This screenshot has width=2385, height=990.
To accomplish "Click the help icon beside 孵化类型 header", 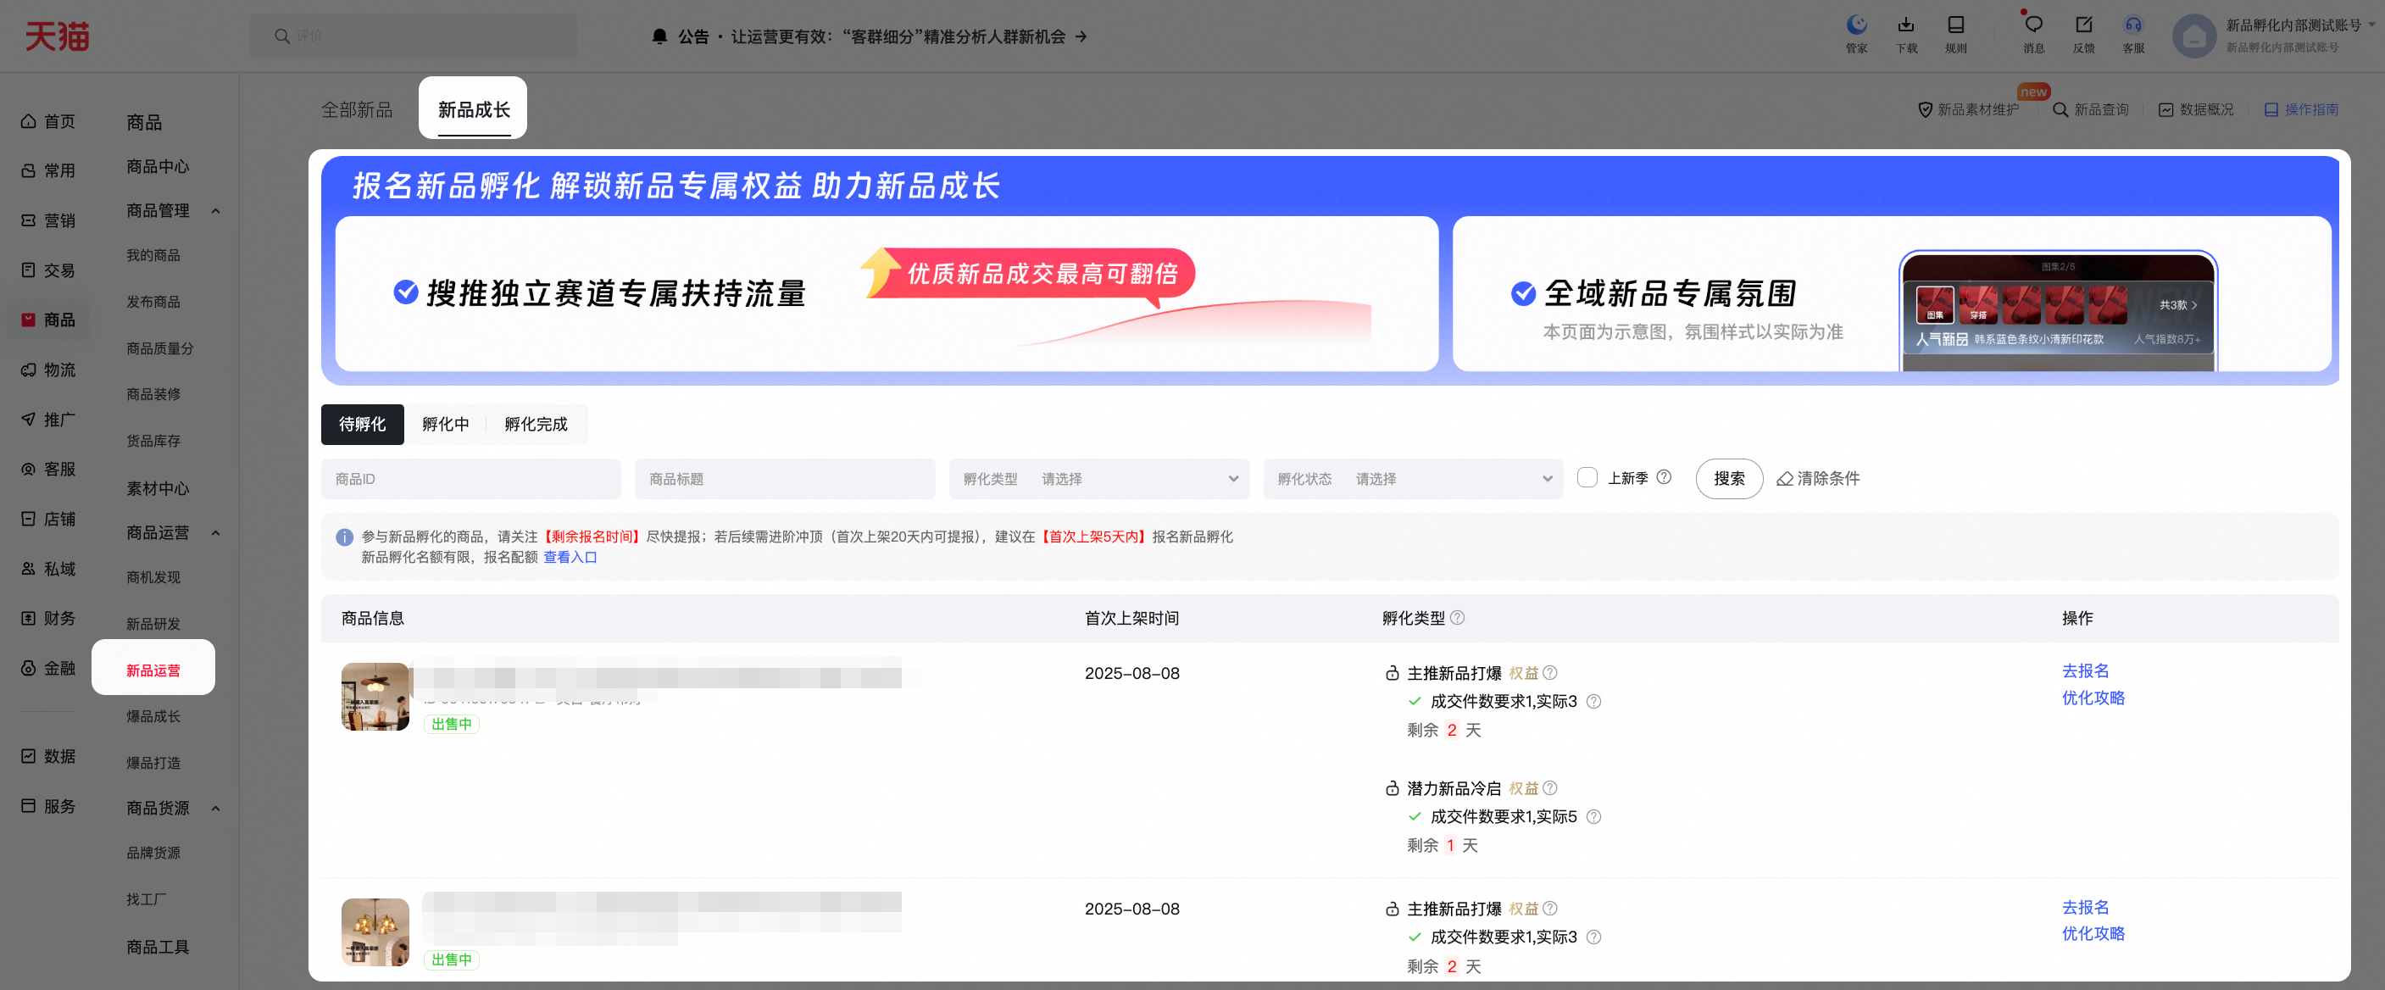I will [x=1457, y=618].
